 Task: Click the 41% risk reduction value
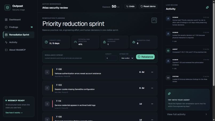80,45
